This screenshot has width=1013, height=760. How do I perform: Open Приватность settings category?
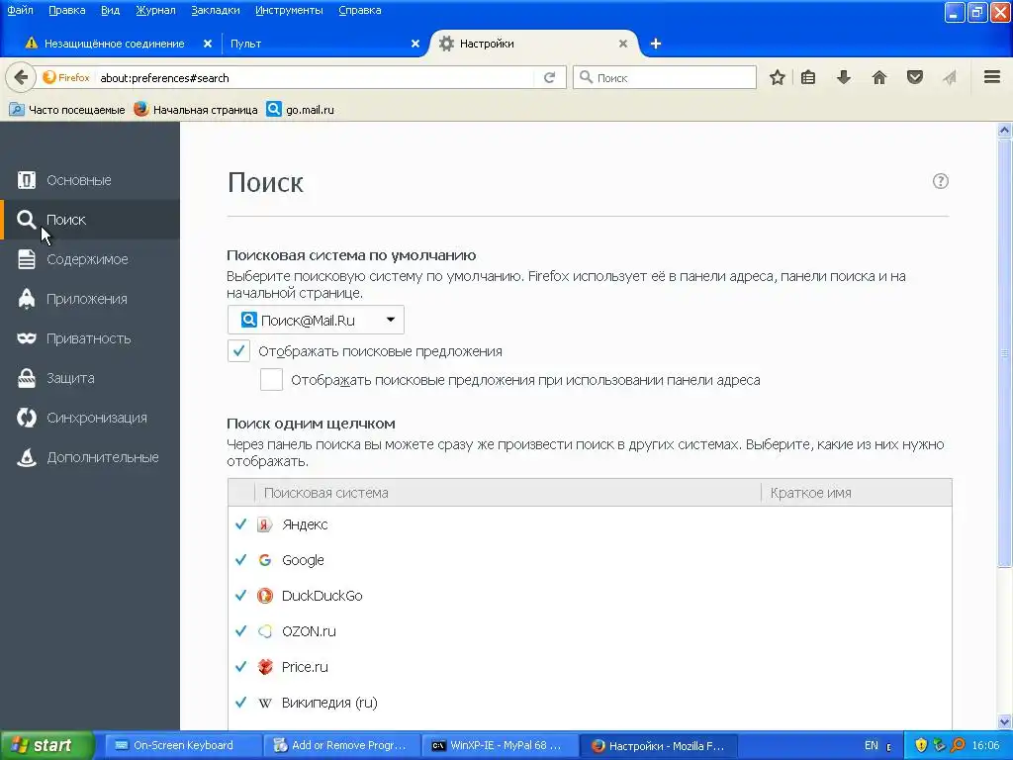[90, 338]
